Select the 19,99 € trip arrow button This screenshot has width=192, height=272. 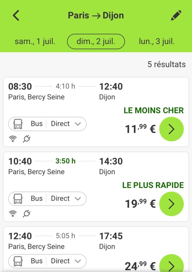[171, 204]
